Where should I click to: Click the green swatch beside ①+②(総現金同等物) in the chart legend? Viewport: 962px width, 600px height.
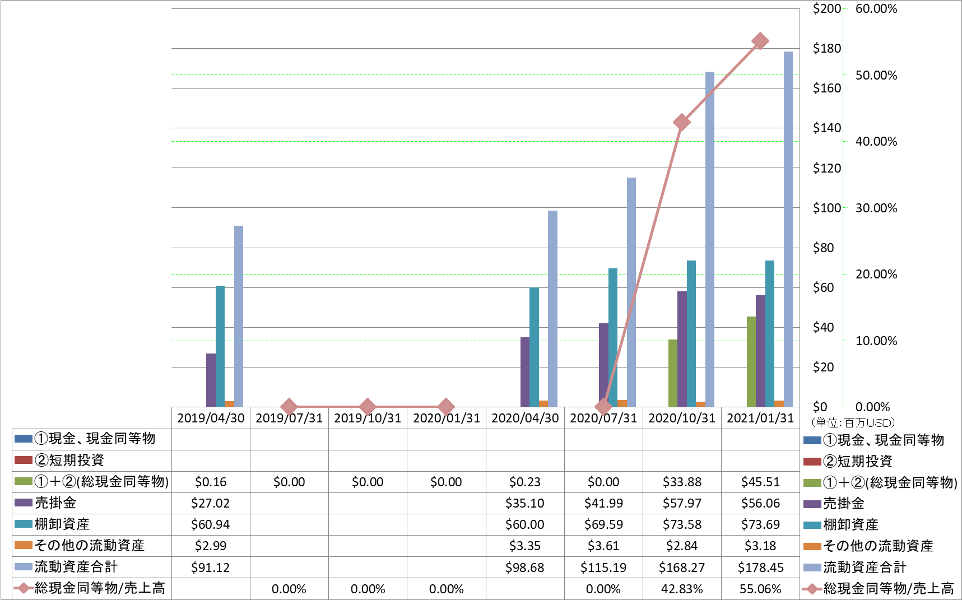(x=812, y=483)
